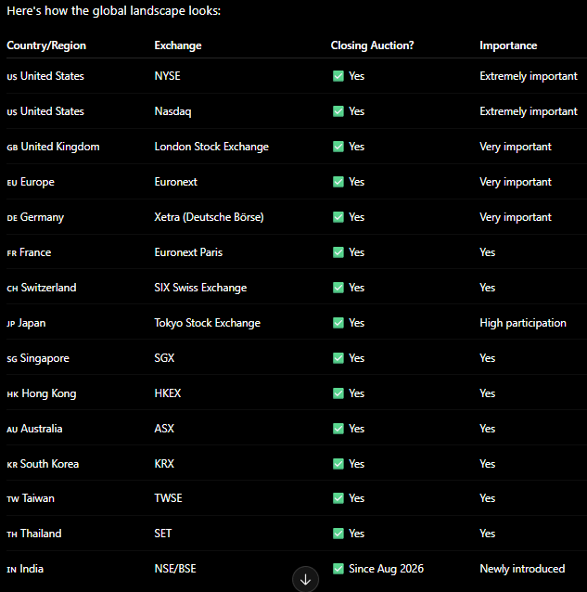Click the green check in Tokyo Stock Exchange row
This screenshot has height=592, width=587.
tap(338, 323)
